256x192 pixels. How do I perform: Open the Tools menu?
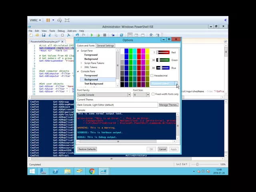(52, 31)
